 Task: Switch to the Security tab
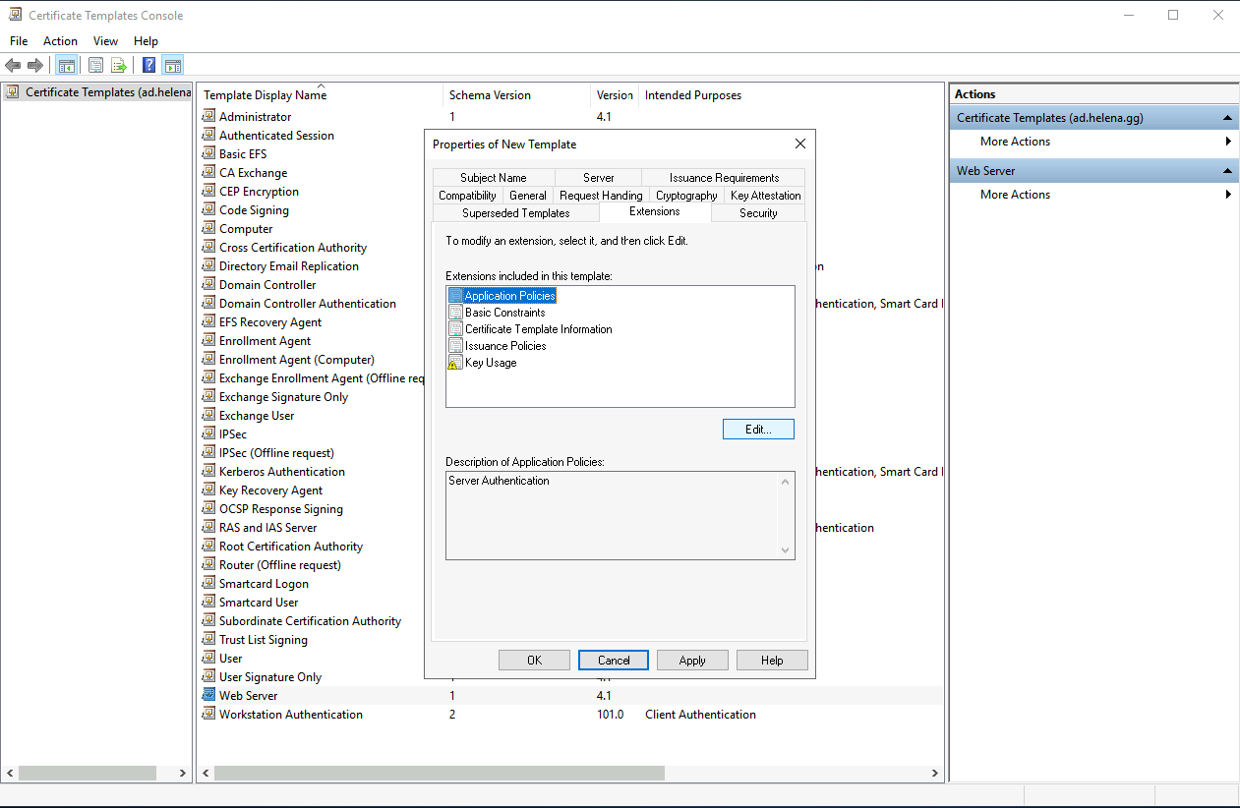tap(758, 213)
